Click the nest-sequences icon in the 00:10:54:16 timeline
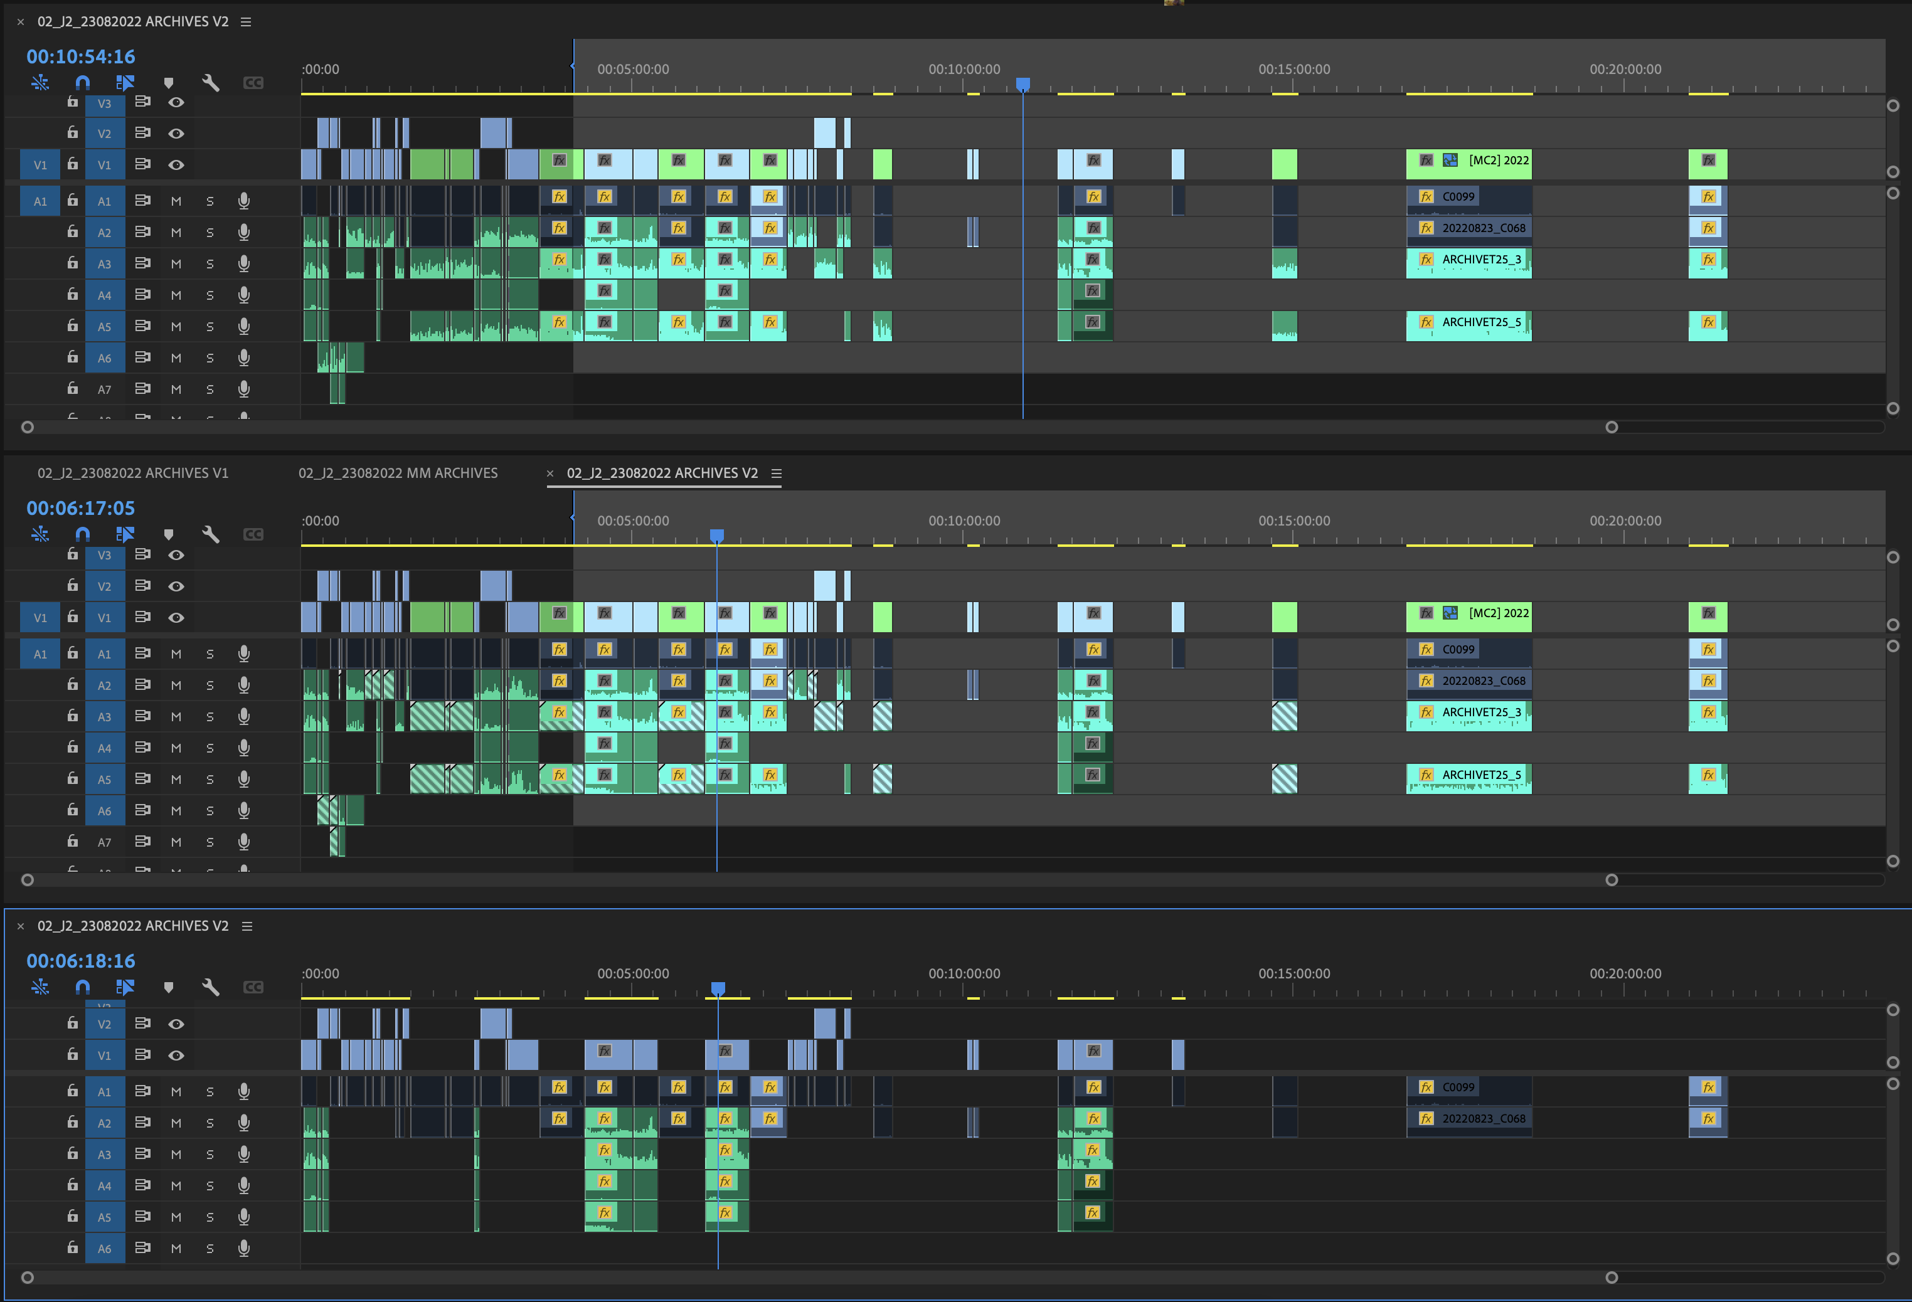The image size is (1912, 1302). (x=40, y=82)
